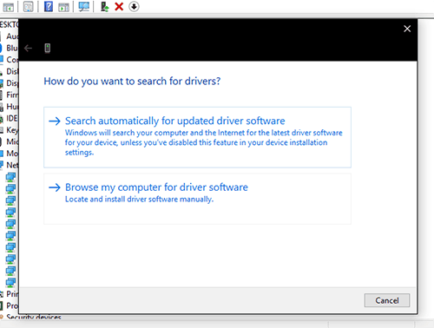The image size is (434, 328).
Task: Click the red X uninstall device icon
Action: (x=119, y=7)
